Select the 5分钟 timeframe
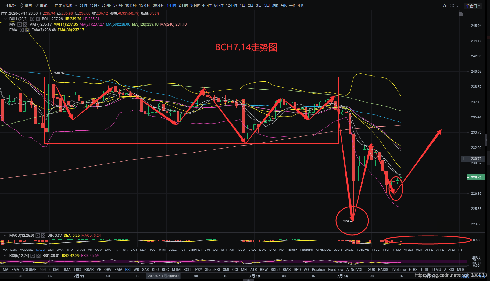This screenshot has width=490, height=281. coord(118,5)
